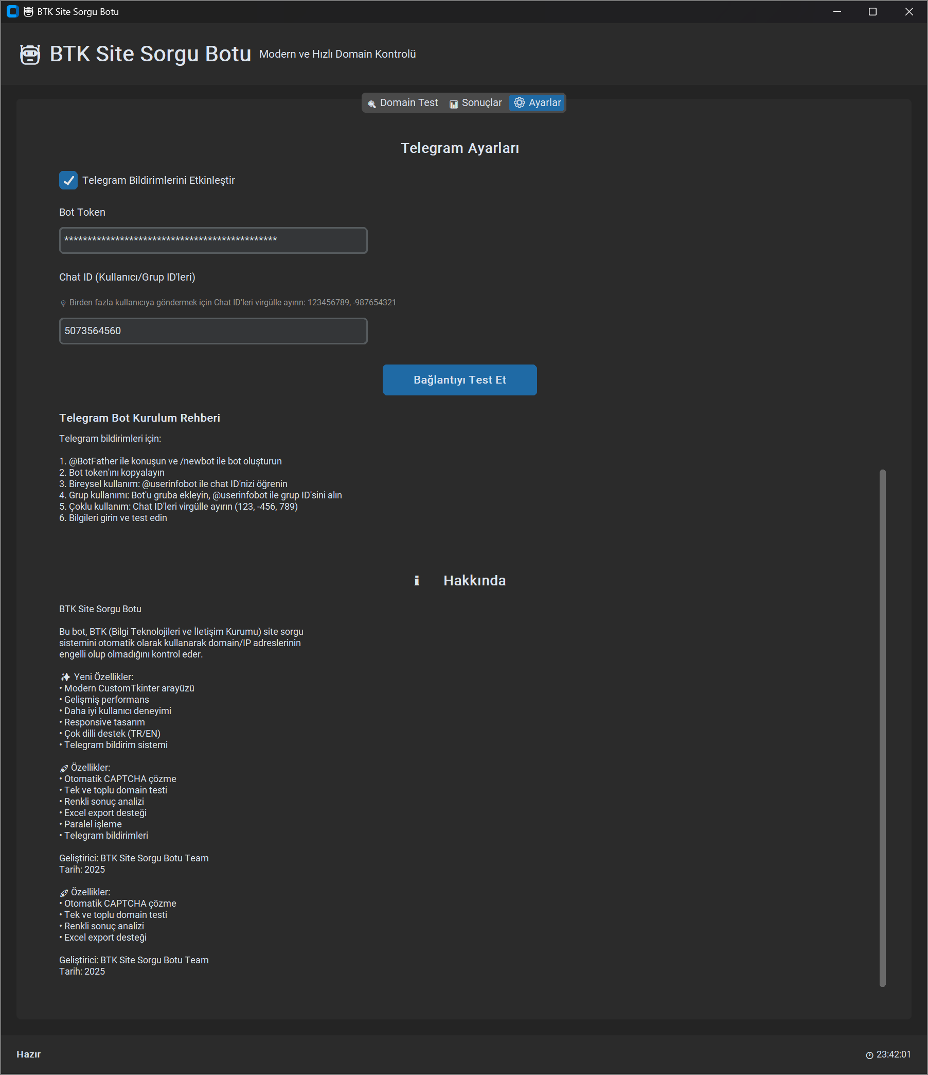Click the app icon in the title bar
Screen dimensions: 928x1075
12,11
